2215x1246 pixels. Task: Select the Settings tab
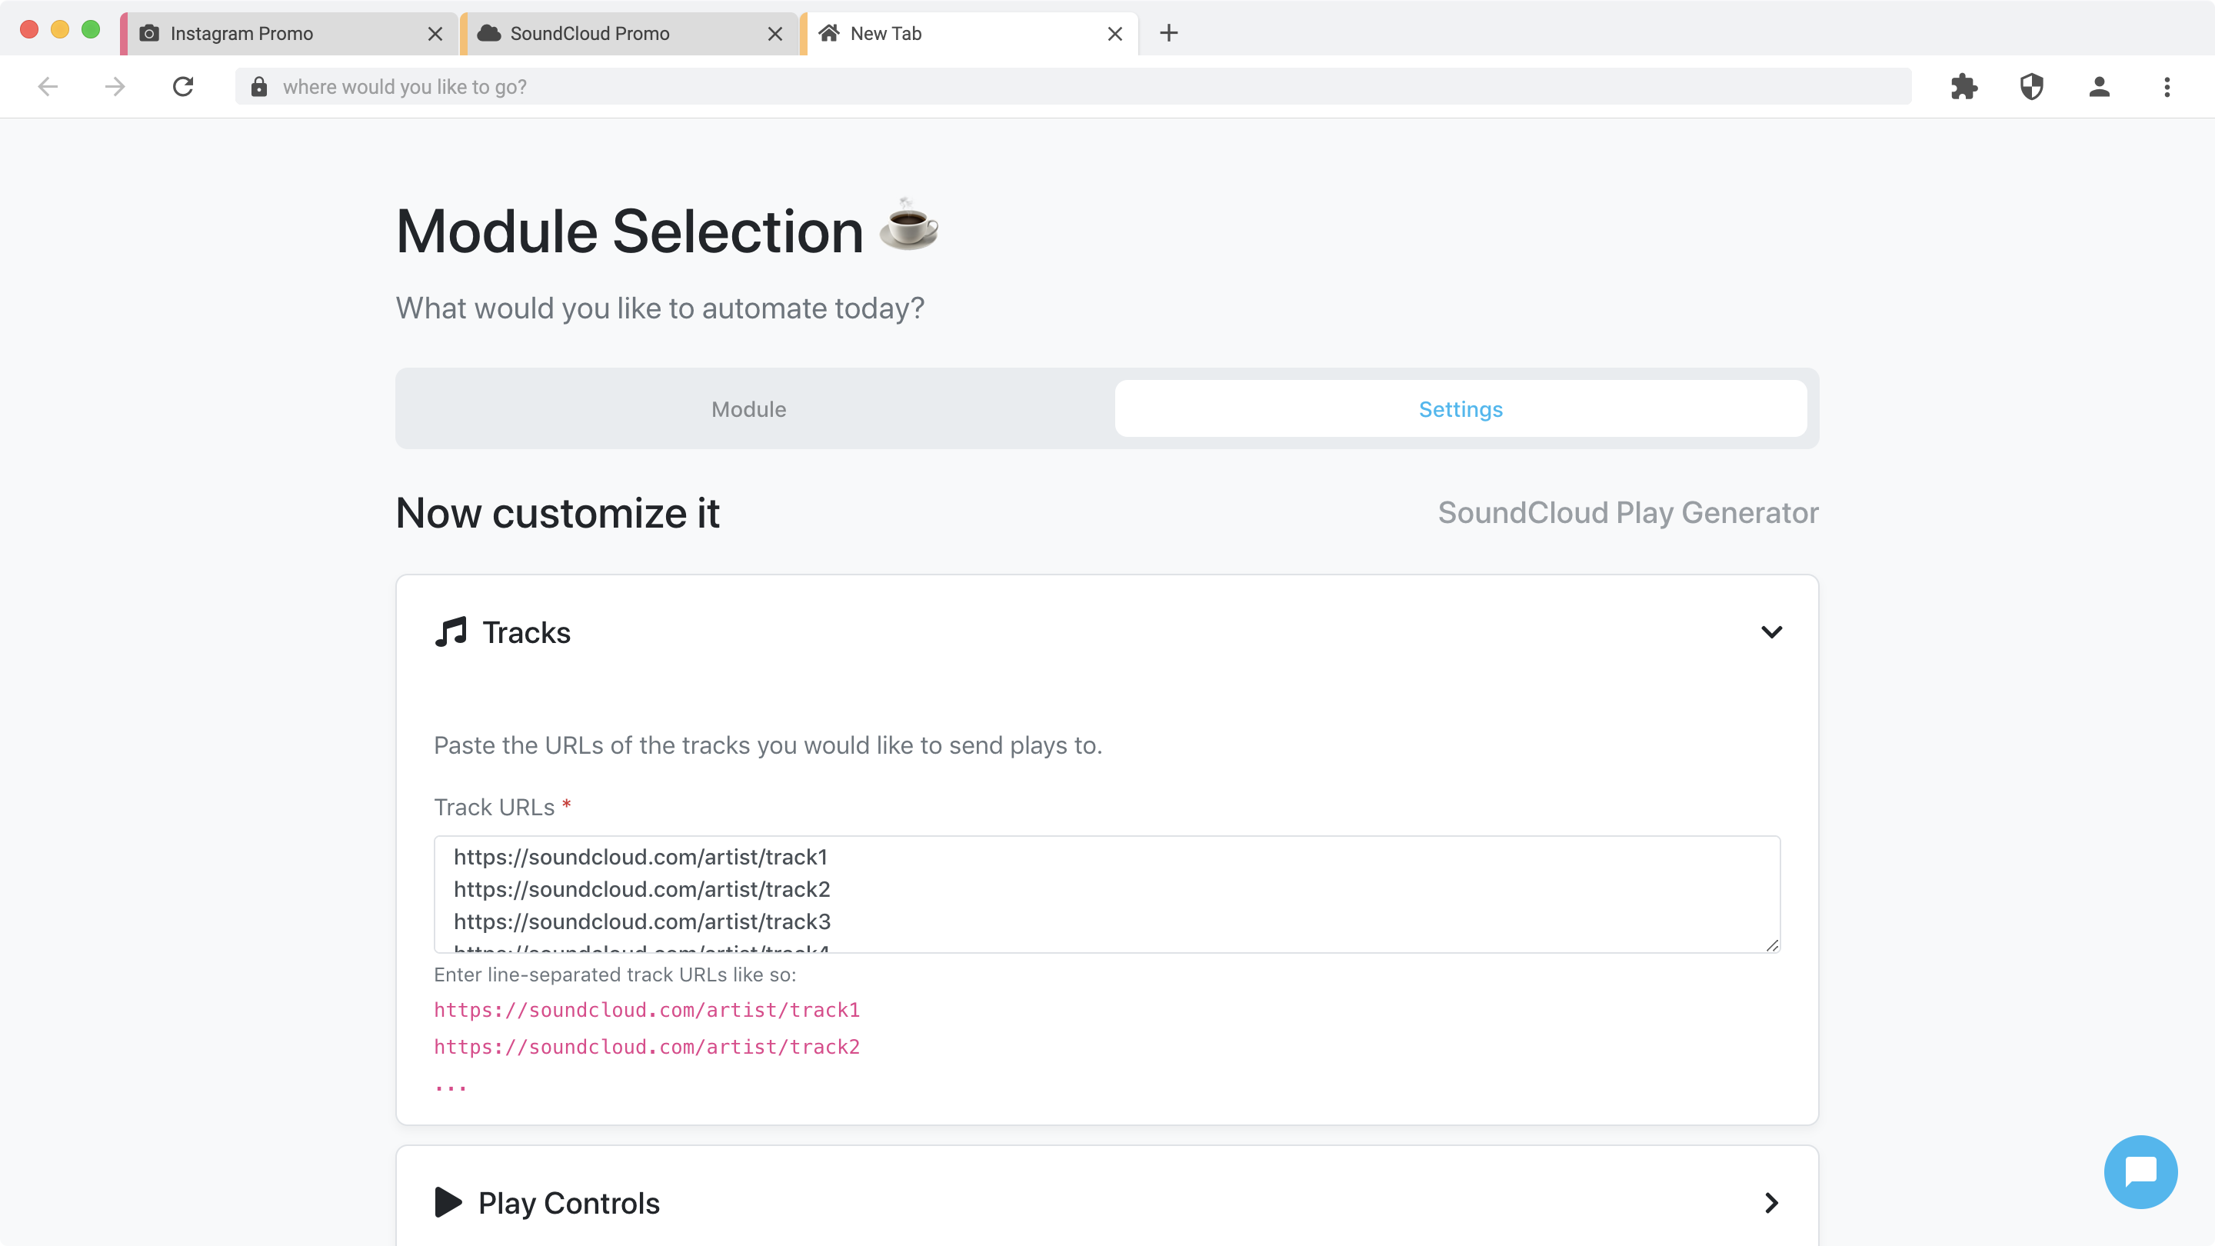[x=1460, y=409]
